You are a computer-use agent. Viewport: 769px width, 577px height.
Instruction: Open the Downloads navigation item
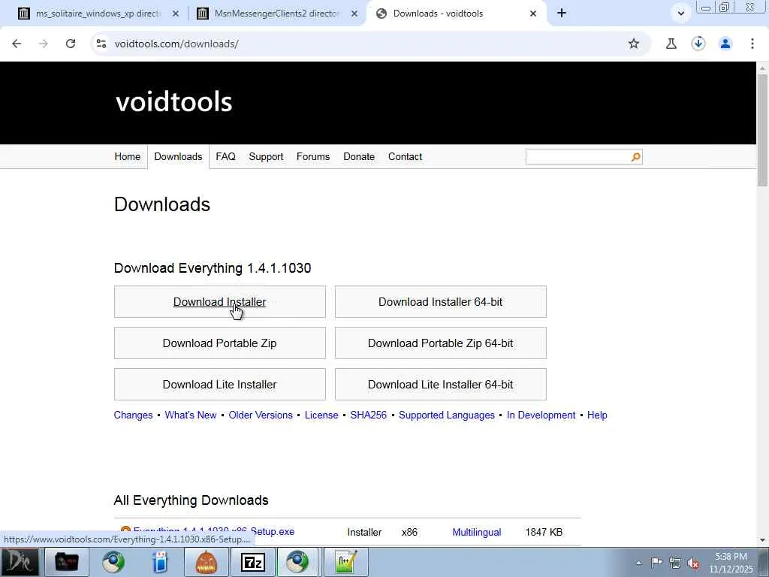coord(178,156)
